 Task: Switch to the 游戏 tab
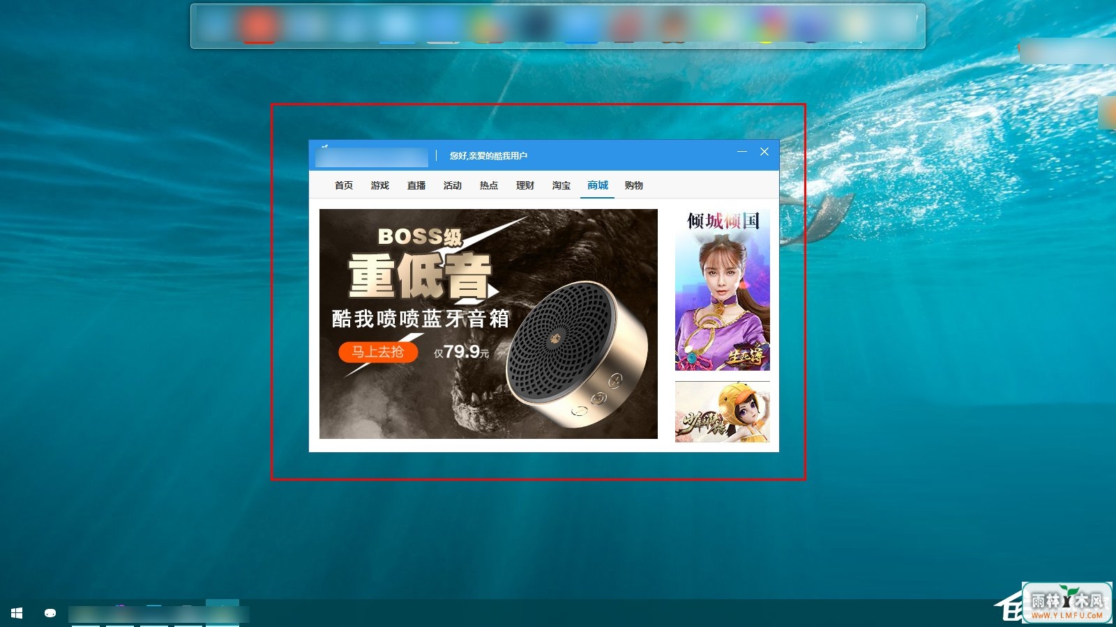pos(380,185)
